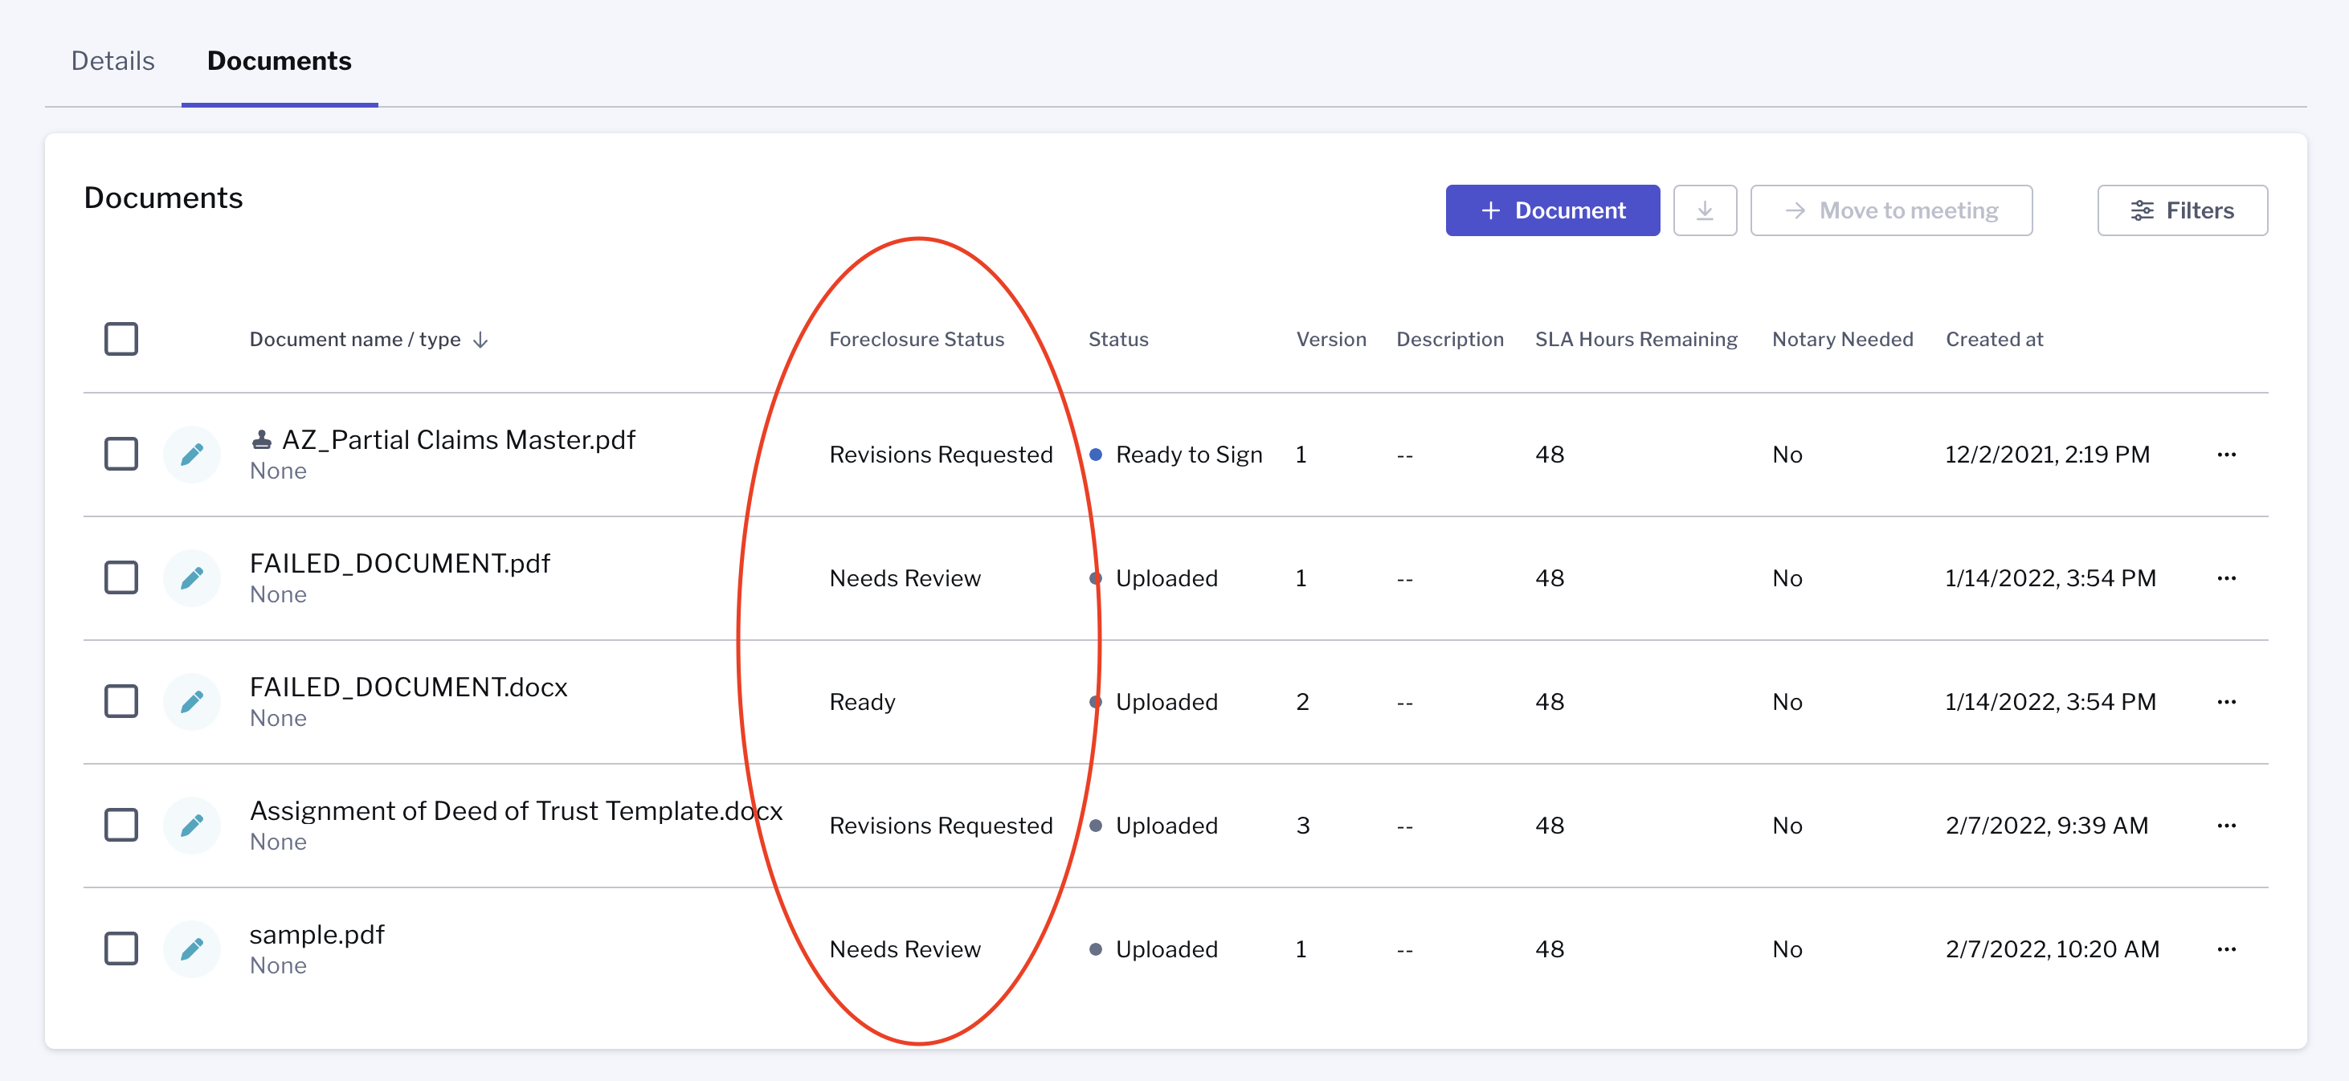Switch to the Details tab
2349x1081 pixels.
click(x=113, y=61)
